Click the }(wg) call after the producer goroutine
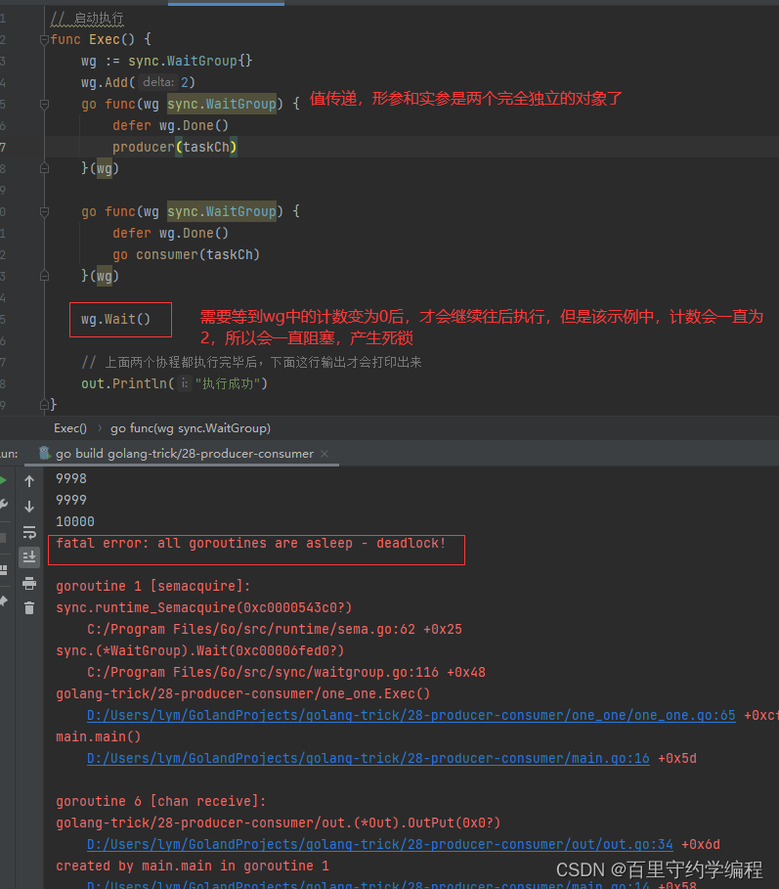Image resolution: width=779 pixels, height=889 pixels. click(100, 168)
